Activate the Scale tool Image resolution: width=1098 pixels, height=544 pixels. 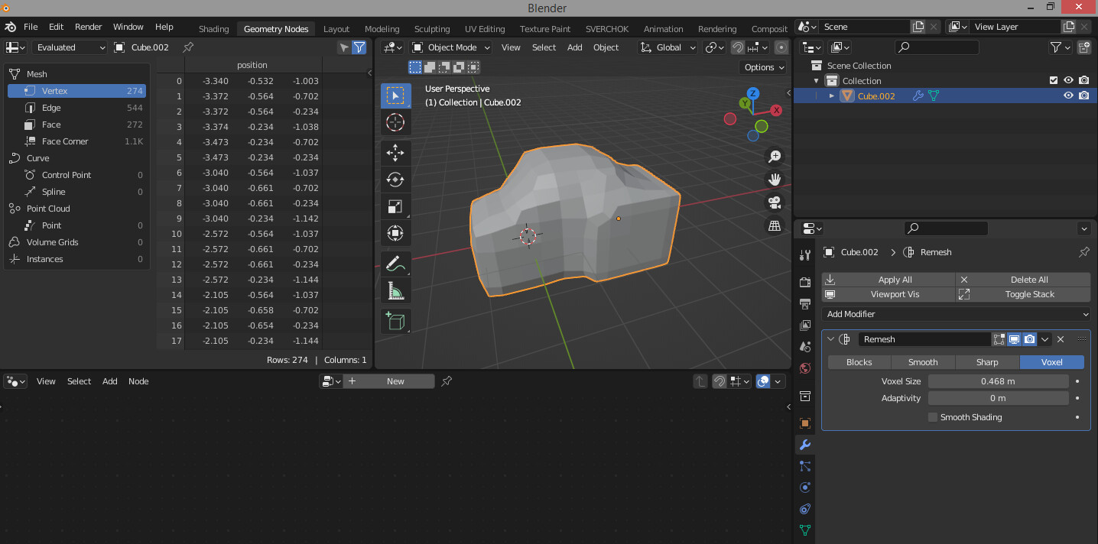coord(395,206)
